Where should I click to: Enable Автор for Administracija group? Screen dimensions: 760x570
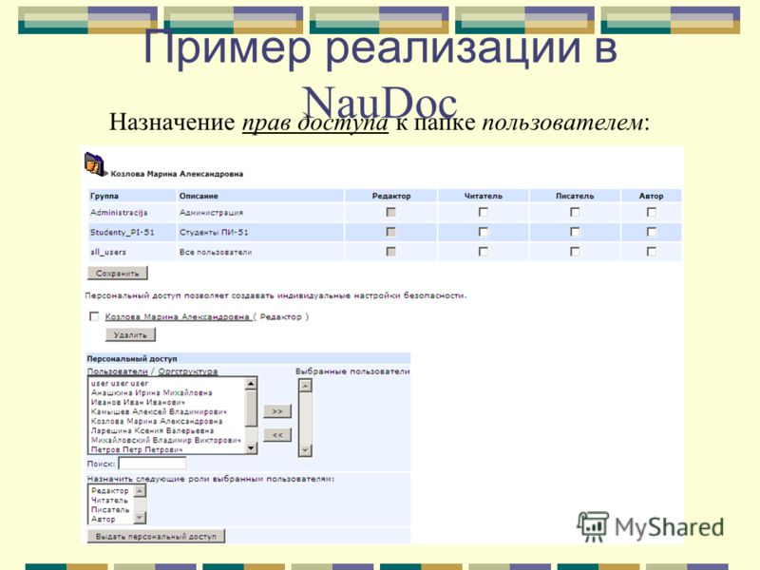coord(652,212)
